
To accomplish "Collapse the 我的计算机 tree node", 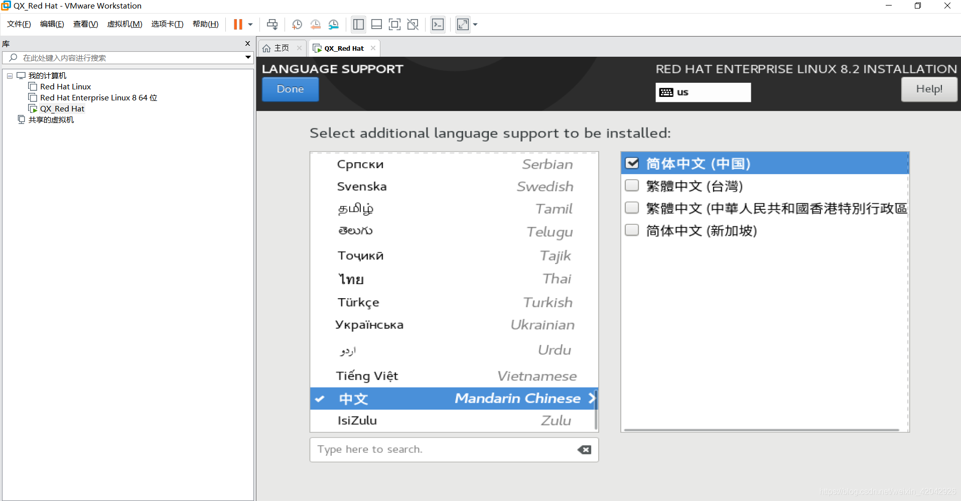I will point(10,76).
